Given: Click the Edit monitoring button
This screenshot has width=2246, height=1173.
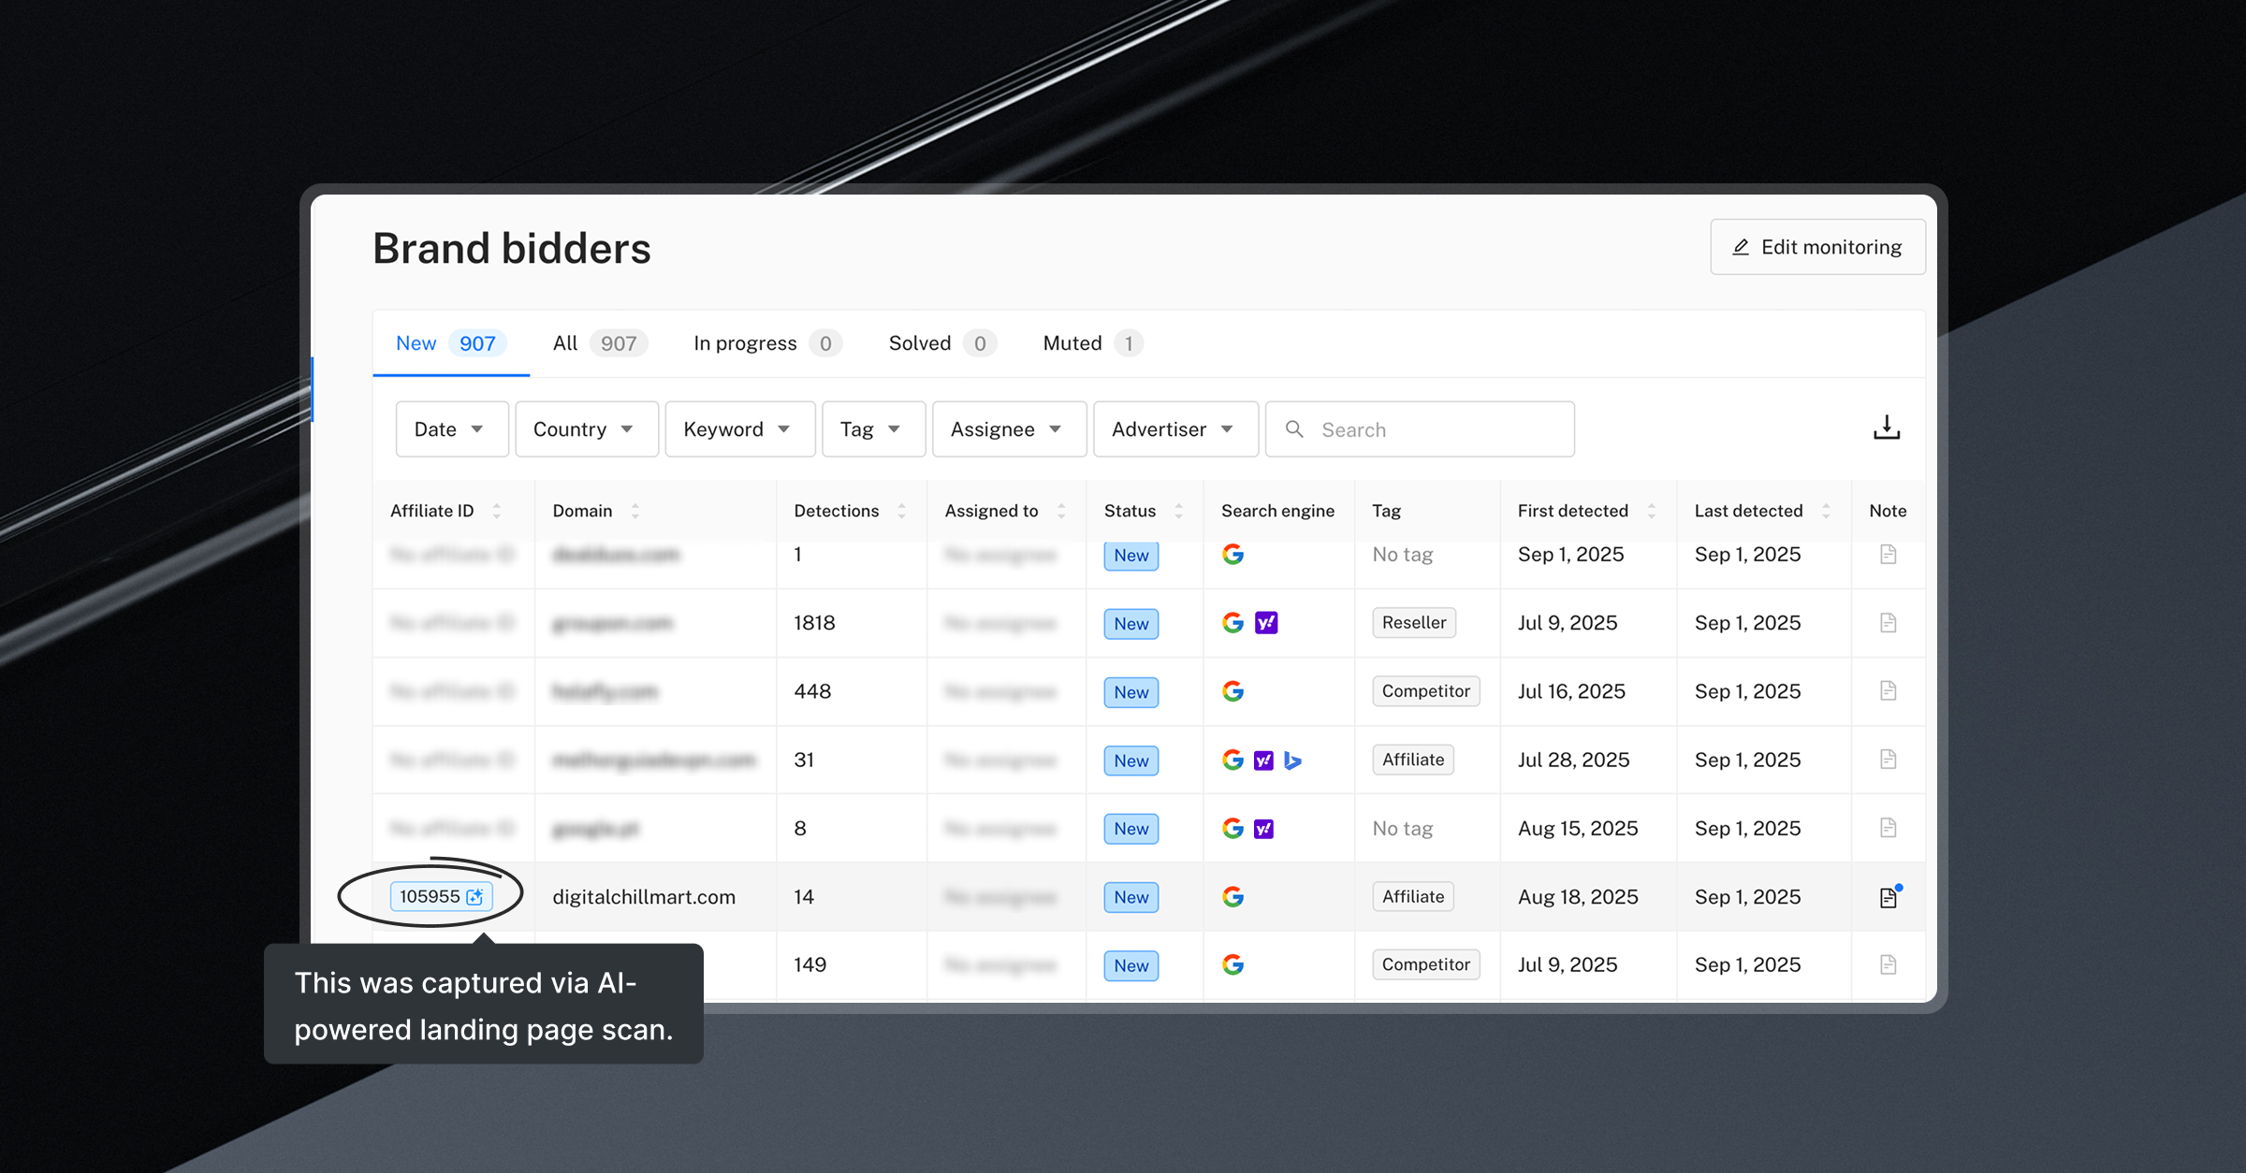Looking at the screenshot, I should [x=1816, y=247].
